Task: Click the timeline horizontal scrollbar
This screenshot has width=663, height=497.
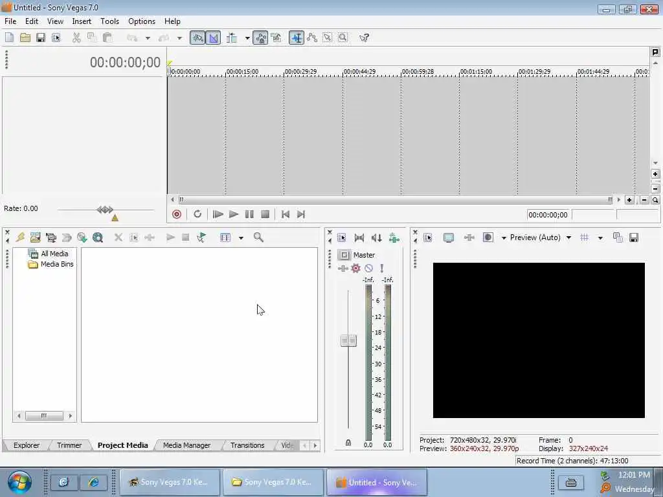Action: click(395, 199)
